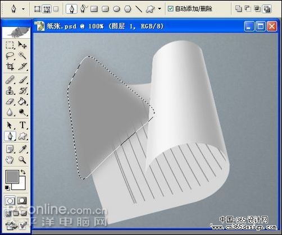Choose the Line shape option
The image size is (282, 235).
139,9
